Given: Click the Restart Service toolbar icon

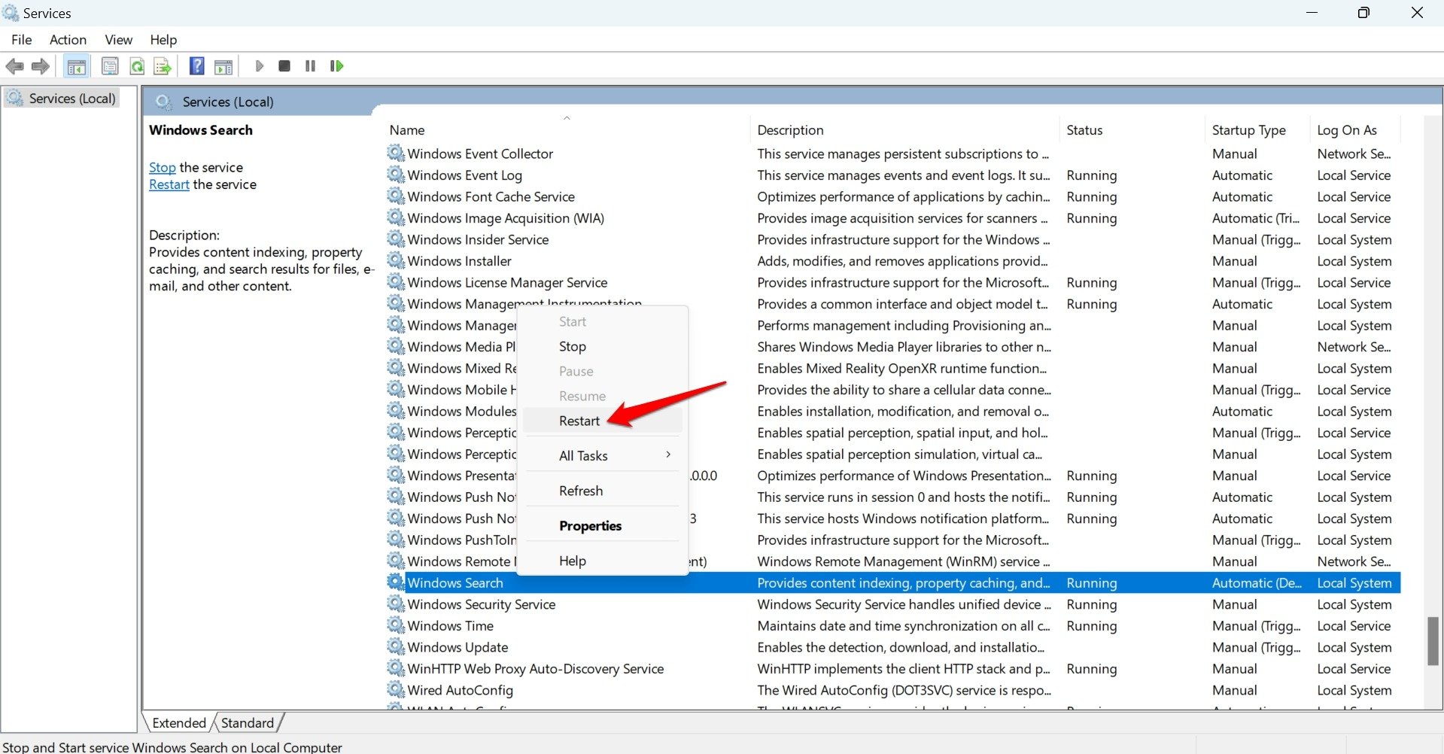Looking at the screenshot, I should point(336,66).
